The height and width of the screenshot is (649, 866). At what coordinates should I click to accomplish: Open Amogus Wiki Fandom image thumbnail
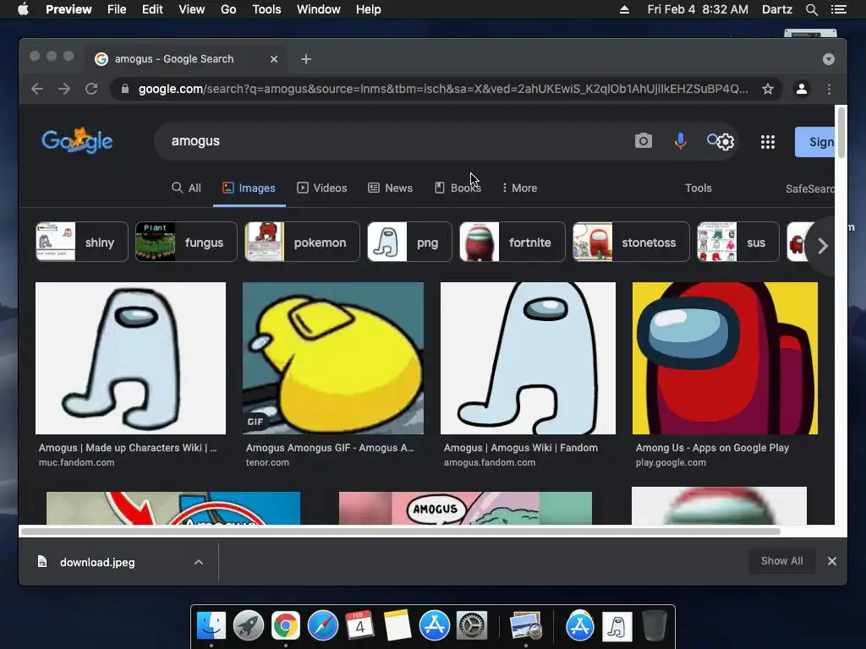[x=528, y=358]
